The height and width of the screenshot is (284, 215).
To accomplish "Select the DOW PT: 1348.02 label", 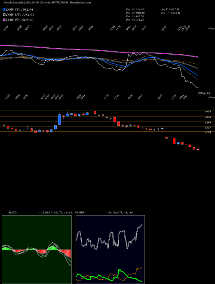I will pyautogui.click(x=19, y=20).
